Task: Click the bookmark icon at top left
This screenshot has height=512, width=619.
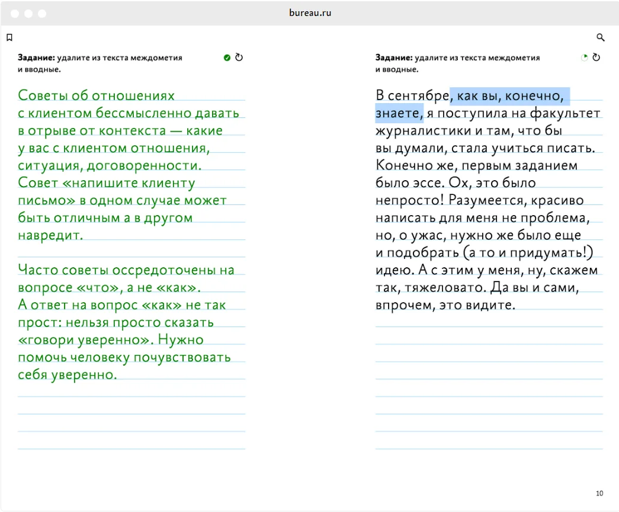Action: click(9, 37)
